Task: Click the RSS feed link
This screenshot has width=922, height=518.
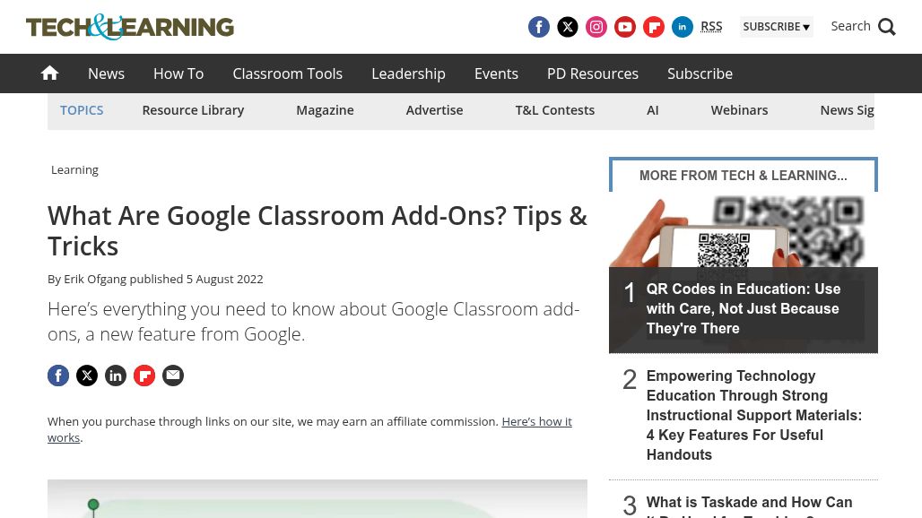Action: coord(711,26)
